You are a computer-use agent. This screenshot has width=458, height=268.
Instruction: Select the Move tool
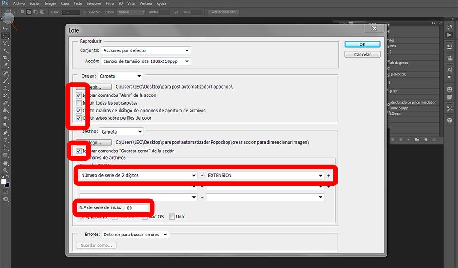click(x=5, y=28)
